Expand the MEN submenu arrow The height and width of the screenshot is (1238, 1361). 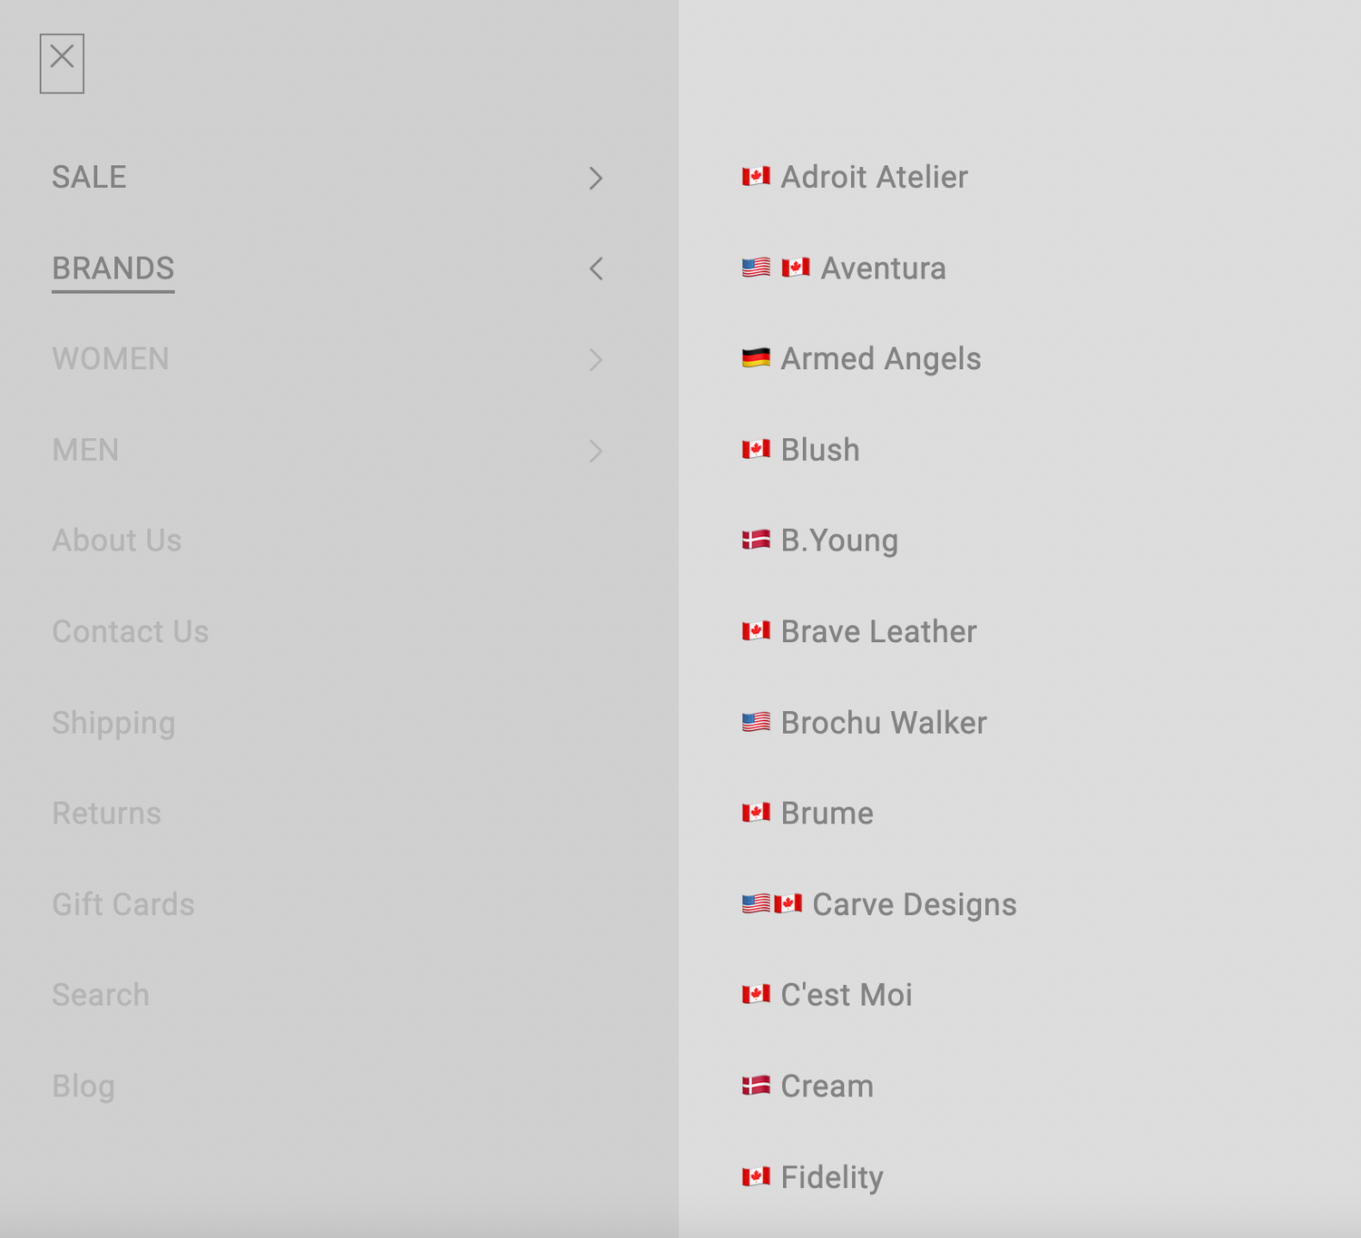pos(595,451)
